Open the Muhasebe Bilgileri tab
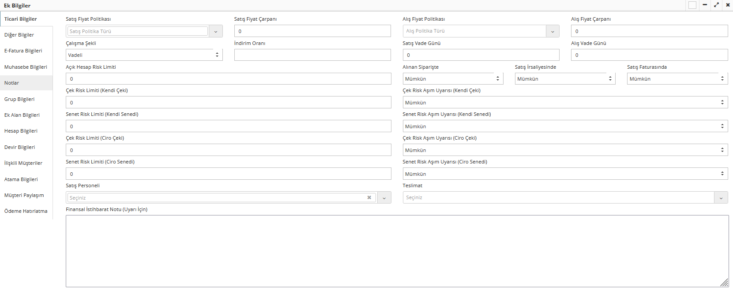Image resolution: width=733 pixels, height=293 pixels. pos(26,67)
